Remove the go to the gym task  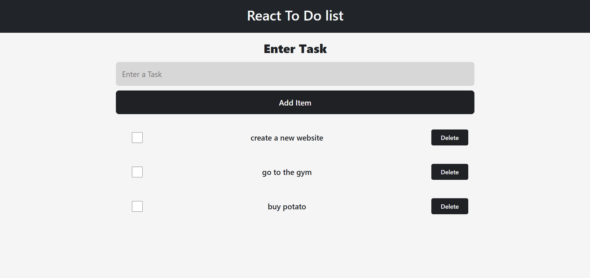(x=450, y=172)
